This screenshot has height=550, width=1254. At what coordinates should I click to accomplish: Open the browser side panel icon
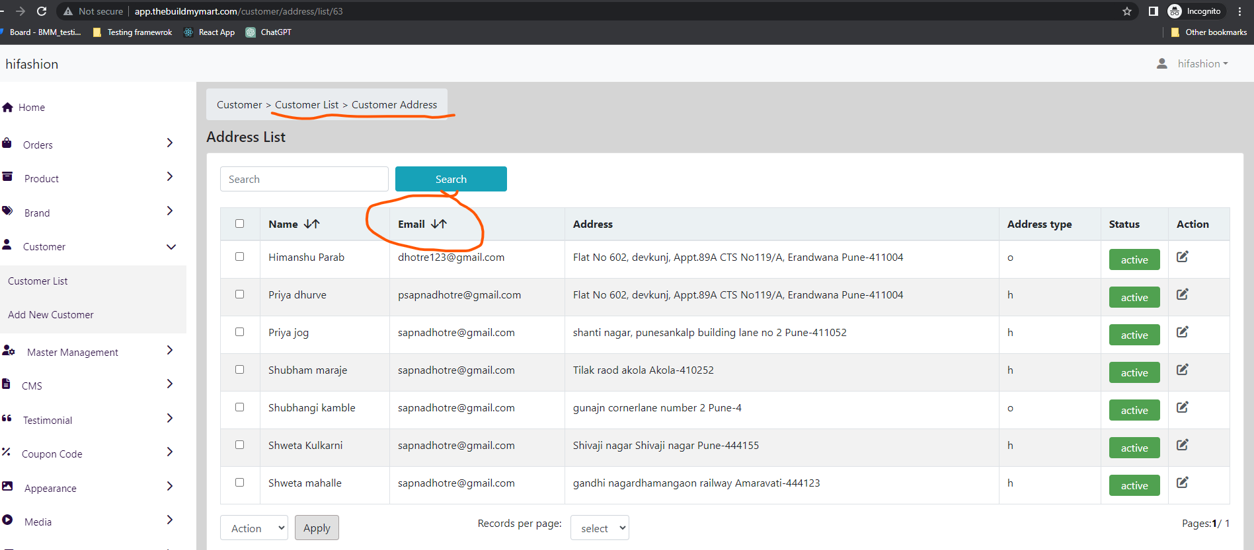[1153, 11]
